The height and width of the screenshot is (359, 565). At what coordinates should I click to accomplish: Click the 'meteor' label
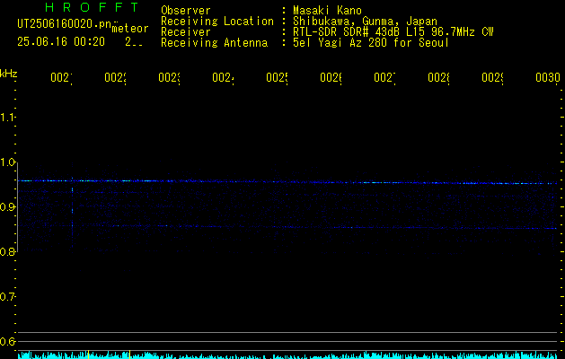[x=130, y=29]
